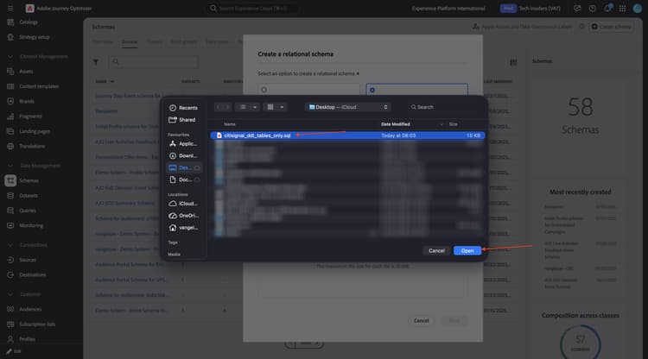Open Profiles in the sidebar
This screenshot has width=648, height=359.
click(x=27, y=339)
